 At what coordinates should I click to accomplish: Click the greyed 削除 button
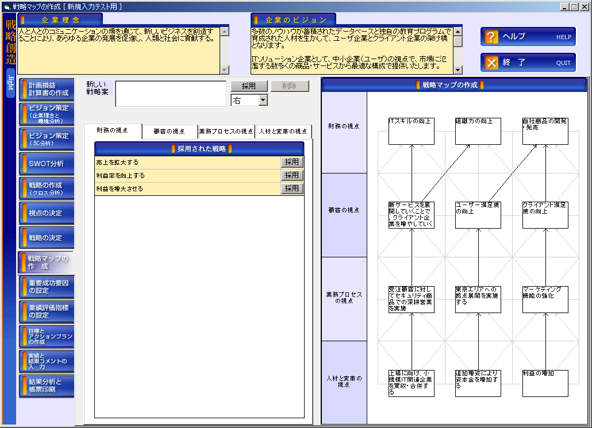click(x=290, y=86)
